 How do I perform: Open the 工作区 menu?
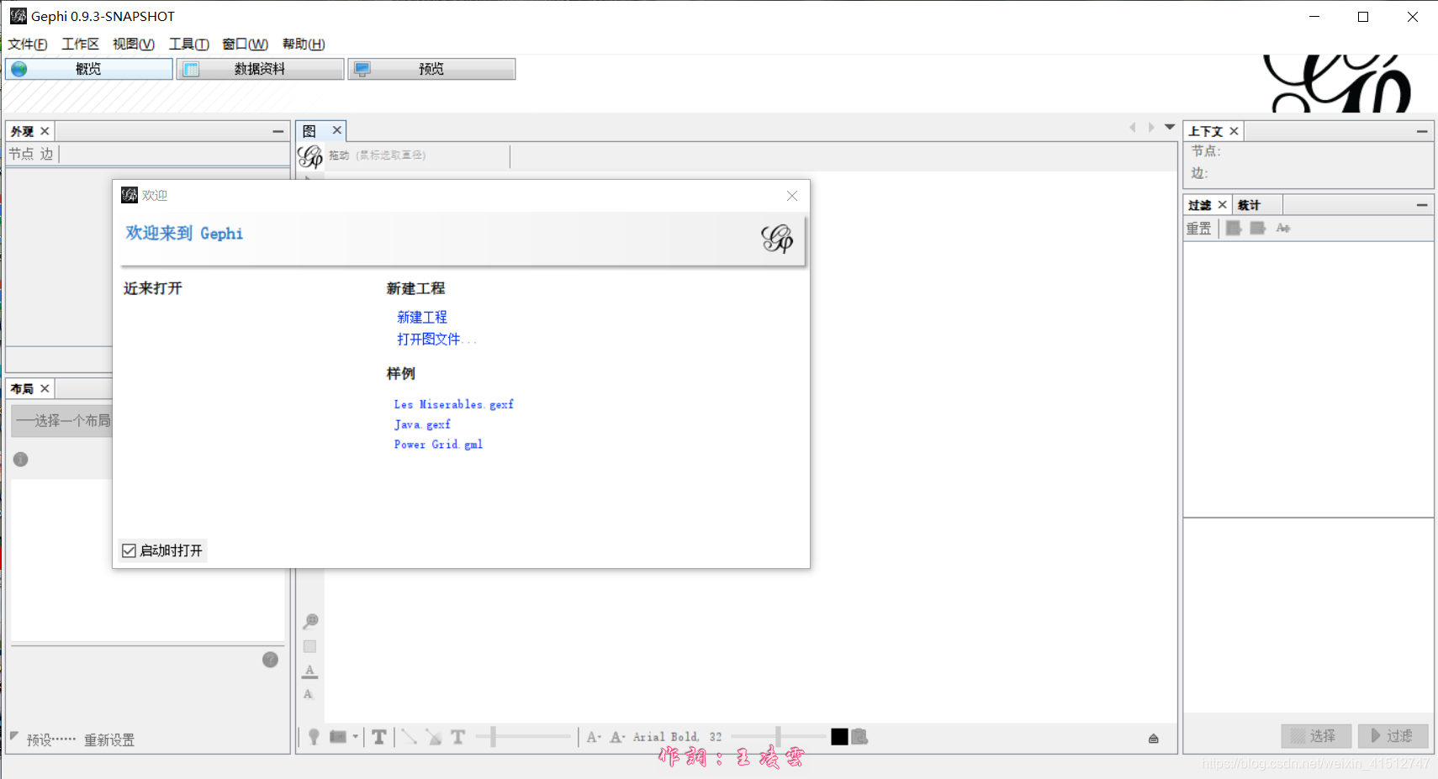[80, 44]
